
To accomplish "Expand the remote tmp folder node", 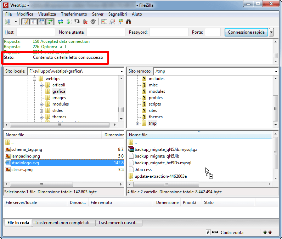I will click(x=137, y=124).
